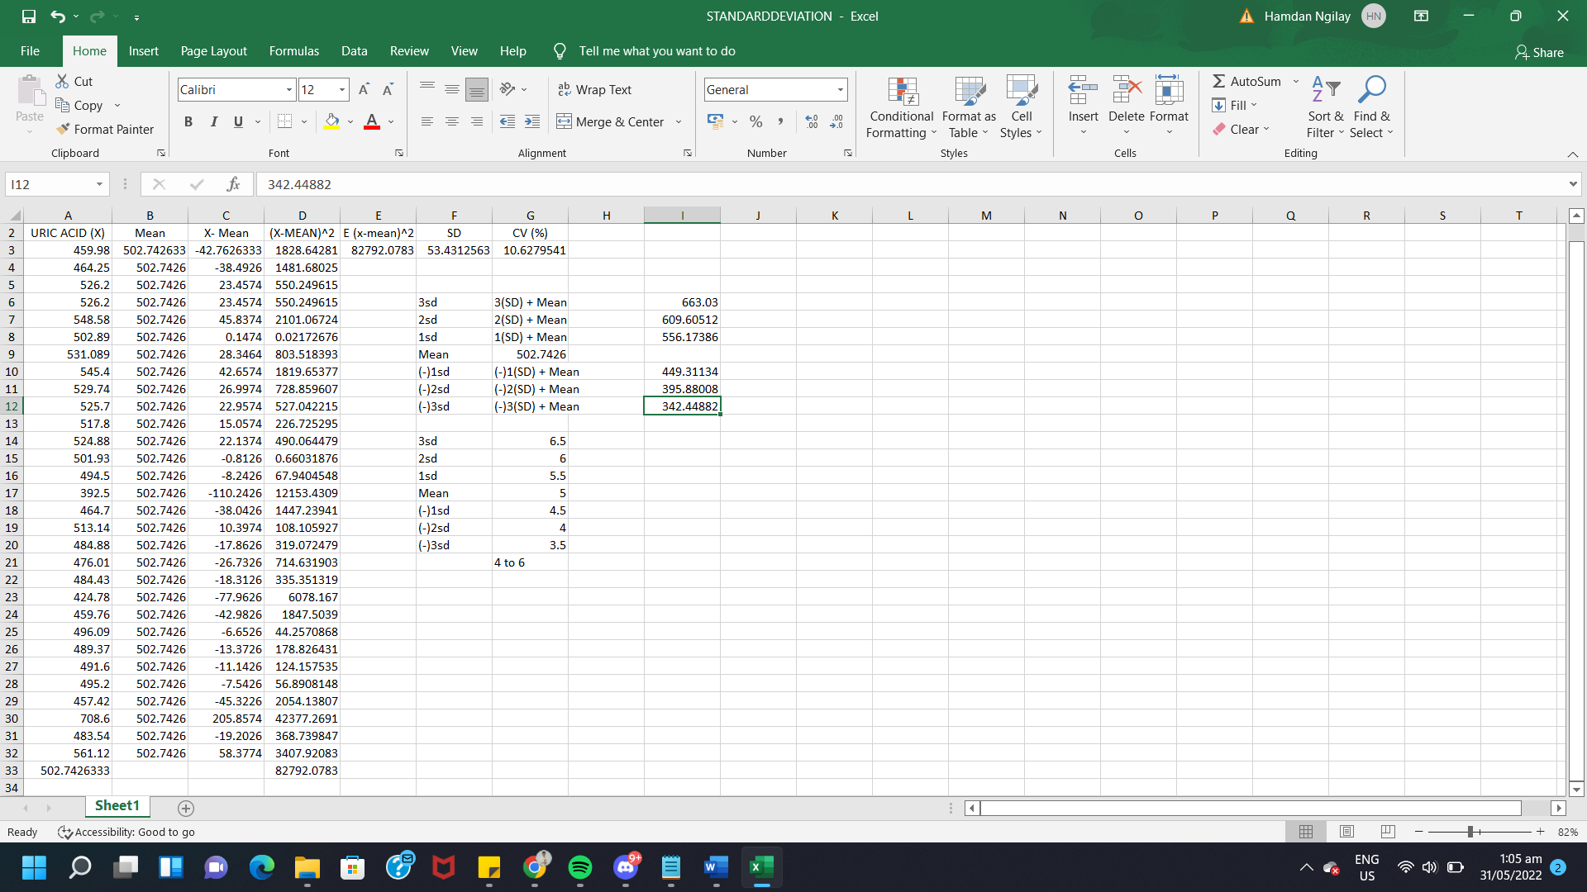
Task: Expand the Borders dropdown arrow
Action: [x=304, y=121]
